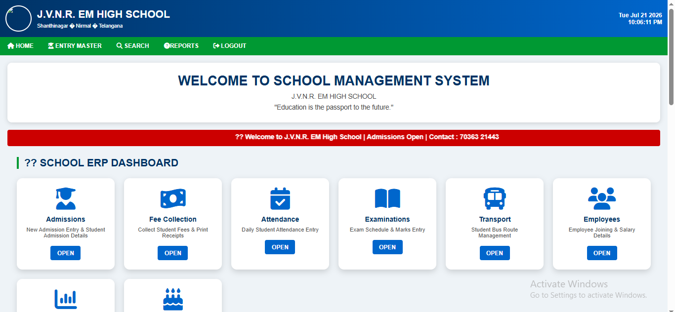Image resolution: width=675 pixels, height=312 pixels.
Task: Click the birthday cake icon card
Action: pos(173,295)
